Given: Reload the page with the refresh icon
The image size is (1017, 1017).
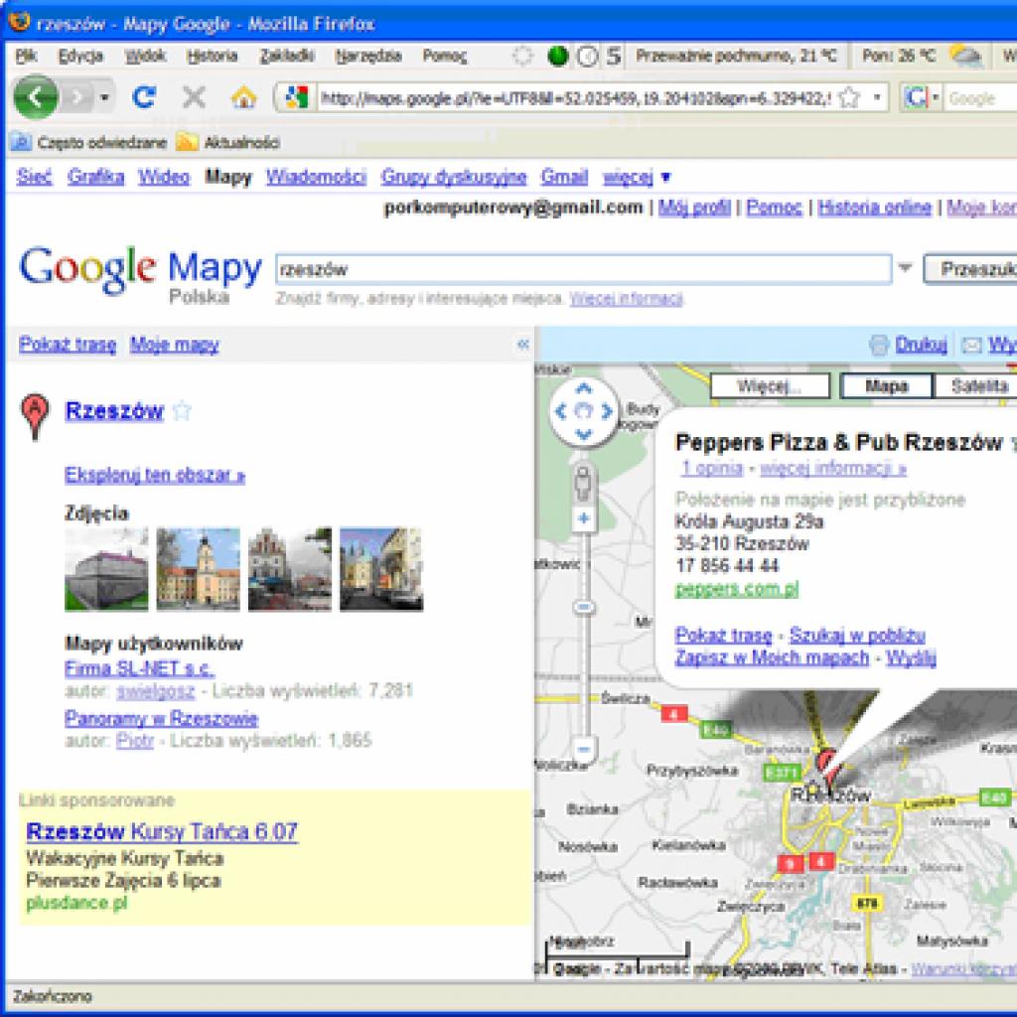Looking at the screenshot, I should tap(143, 97).
